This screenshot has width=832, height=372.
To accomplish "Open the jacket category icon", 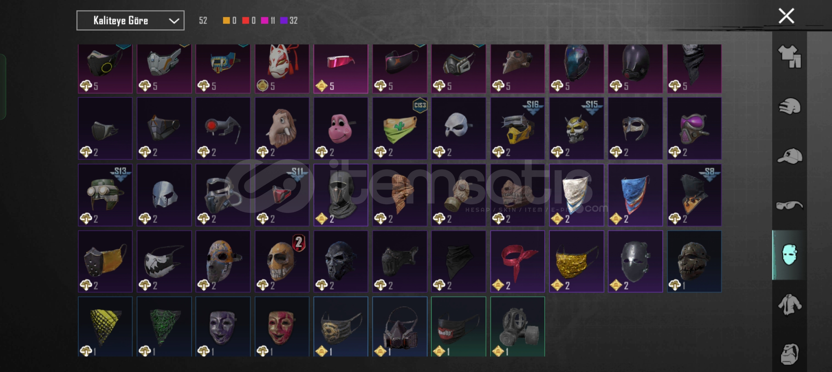I will [x=789, y=304].
